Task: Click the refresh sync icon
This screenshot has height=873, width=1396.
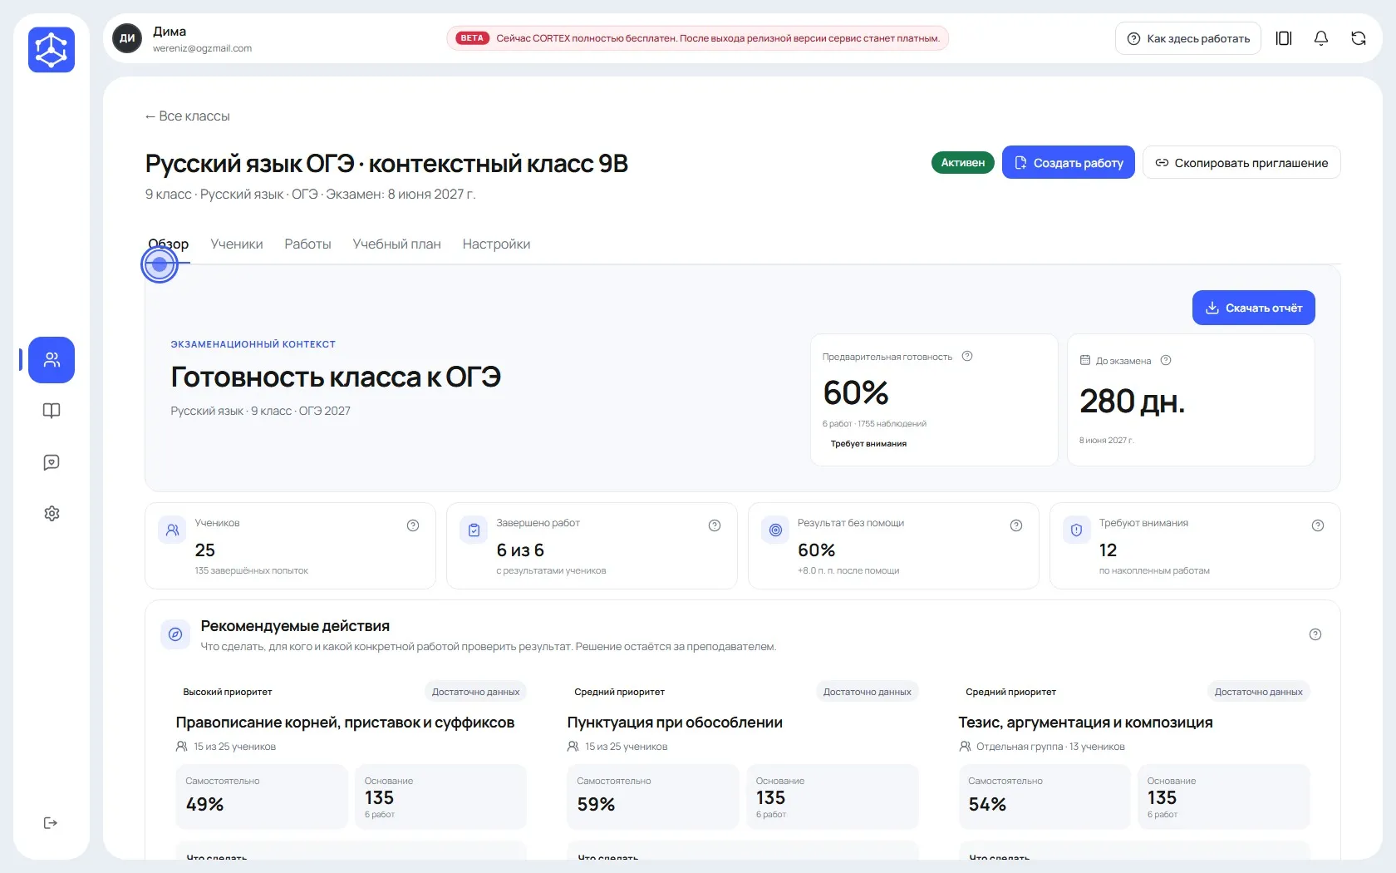Action: pos(1359,38)
